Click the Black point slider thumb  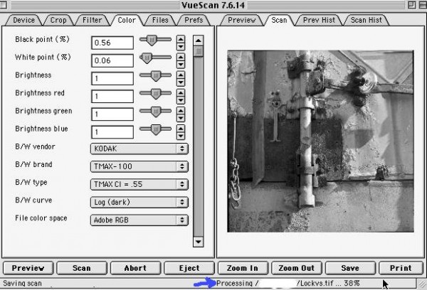(x=152, y=41)
